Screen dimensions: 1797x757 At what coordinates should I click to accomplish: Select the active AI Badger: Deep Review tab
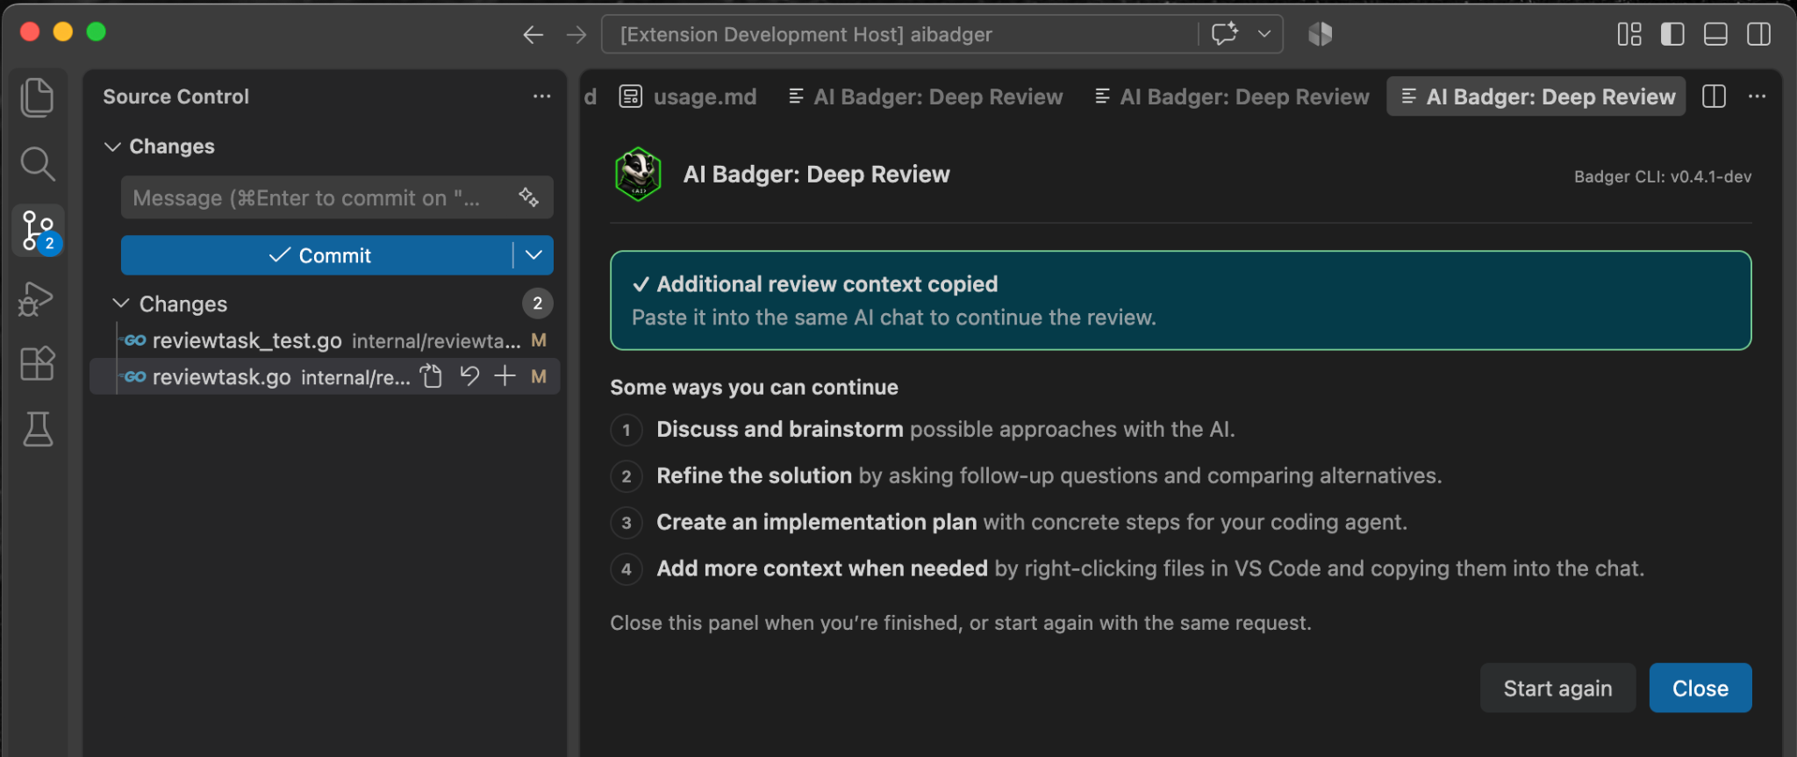[1536, 96]
